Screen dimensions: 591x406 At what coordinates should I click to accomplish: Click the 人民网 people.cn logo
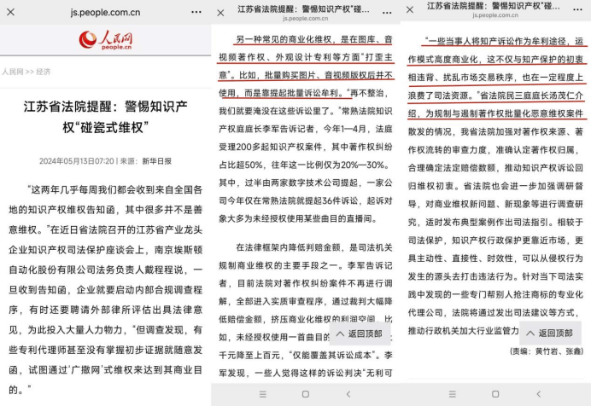[x=105, y=40]
